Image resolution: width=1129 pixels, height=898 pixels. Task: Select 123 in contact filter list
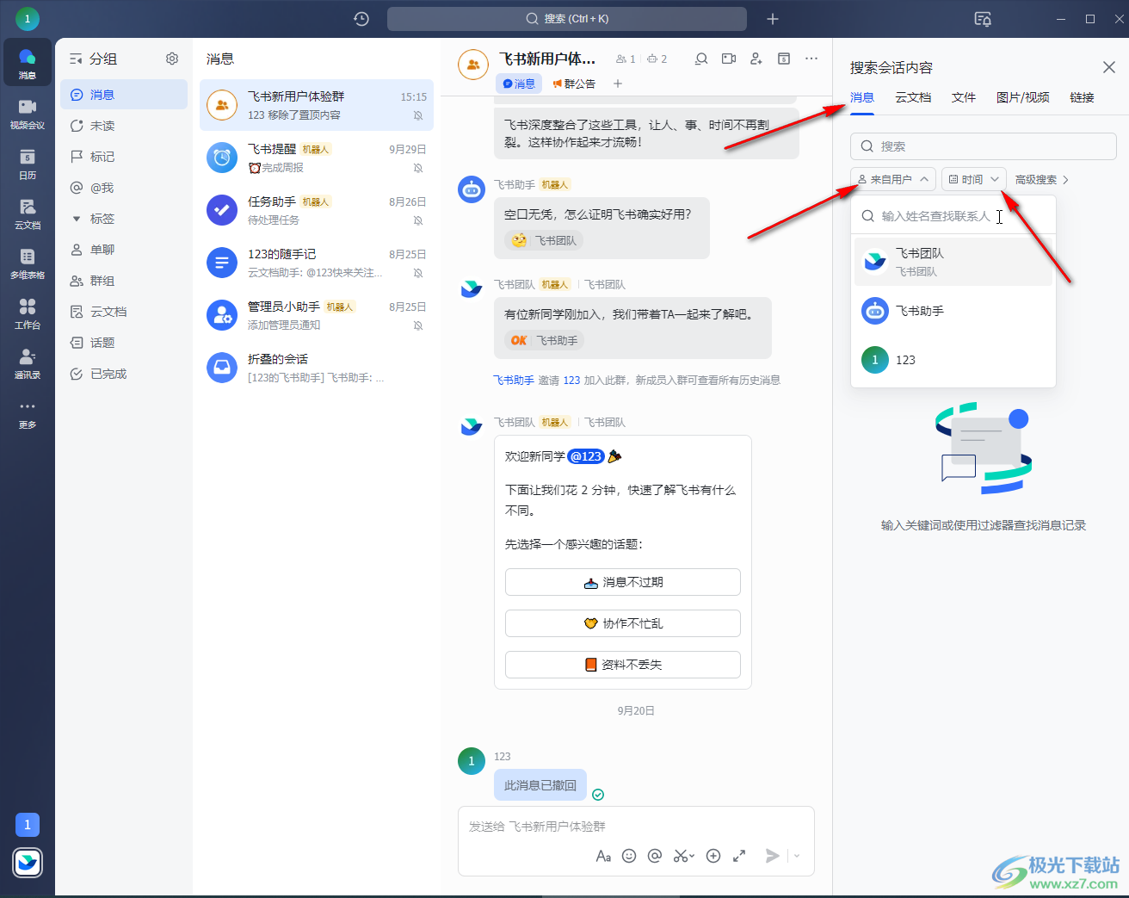(x=953, y=360)
